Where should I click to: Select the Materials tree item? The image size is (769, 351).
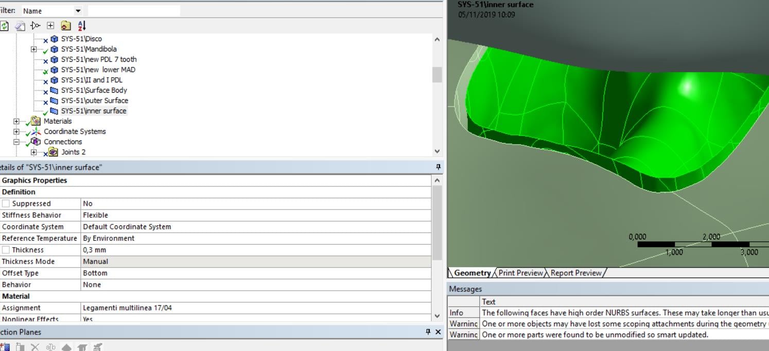pos(58,121)
